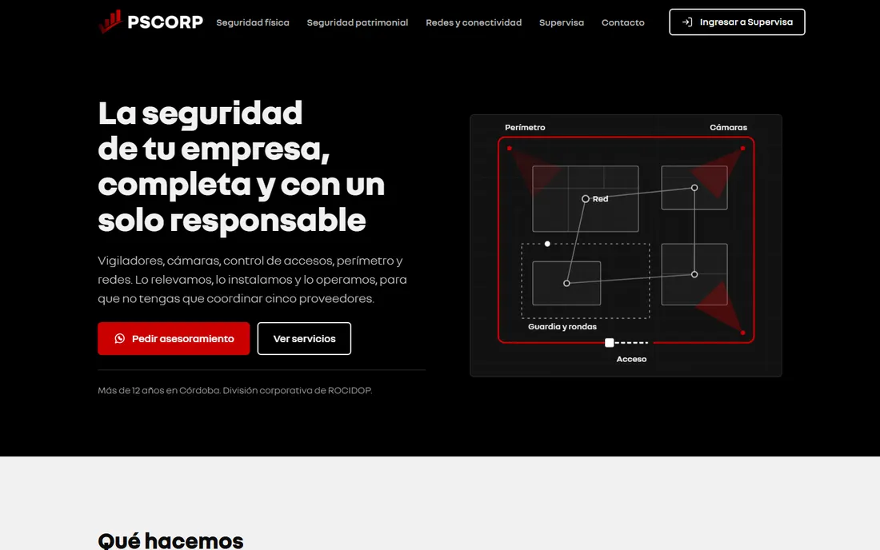Viewport: 880px width, 550px height.
Task: Click the login arrow icon
Action: [687, 22]
